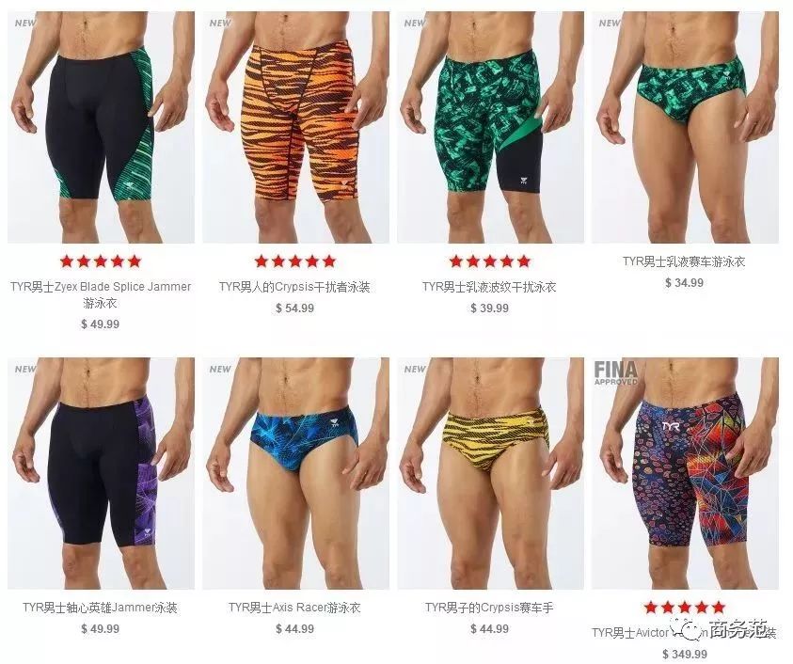This screenshot has width=793, height=664.
Task: Open the TYR Axis Racer title link
Action: [x=294, y=608]
